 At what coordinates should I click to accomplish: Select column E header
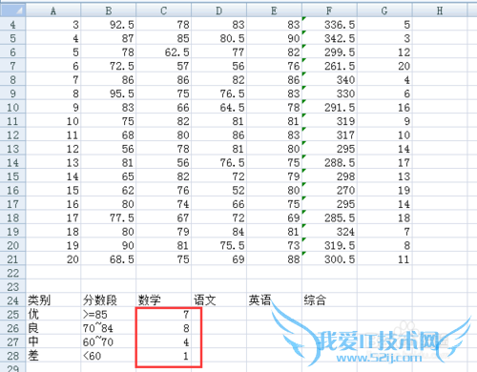coord(274,10)
